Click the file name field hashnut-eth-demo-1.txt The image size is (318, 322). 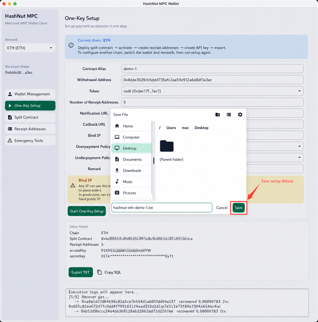[x=162, y=208]
